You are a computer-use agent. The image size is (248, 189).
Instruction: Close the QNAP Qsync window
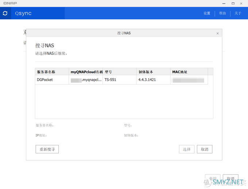coord(241,3)
